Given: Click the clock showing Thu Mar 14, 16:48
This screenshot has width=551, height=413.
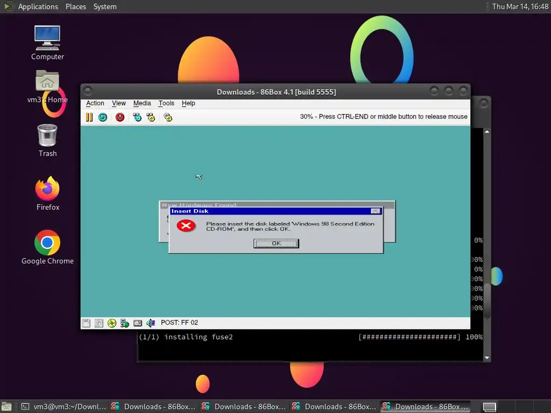Looking at the screenshot, I should pos(520,6).
